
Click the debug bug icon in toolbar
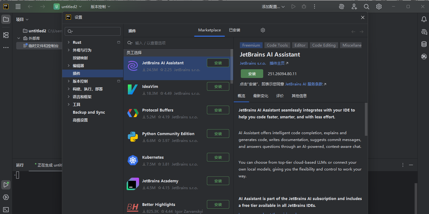pos(304,7)
